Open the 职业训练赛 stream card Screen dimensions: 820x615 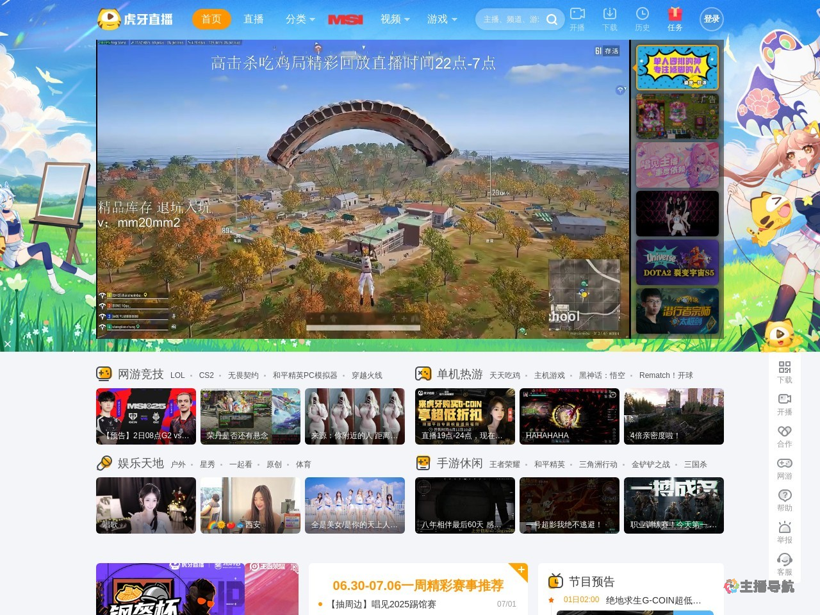tap(674, 505)
